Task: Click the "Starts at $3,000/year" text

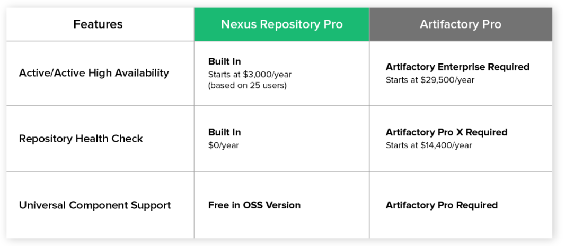Action: 250,74
